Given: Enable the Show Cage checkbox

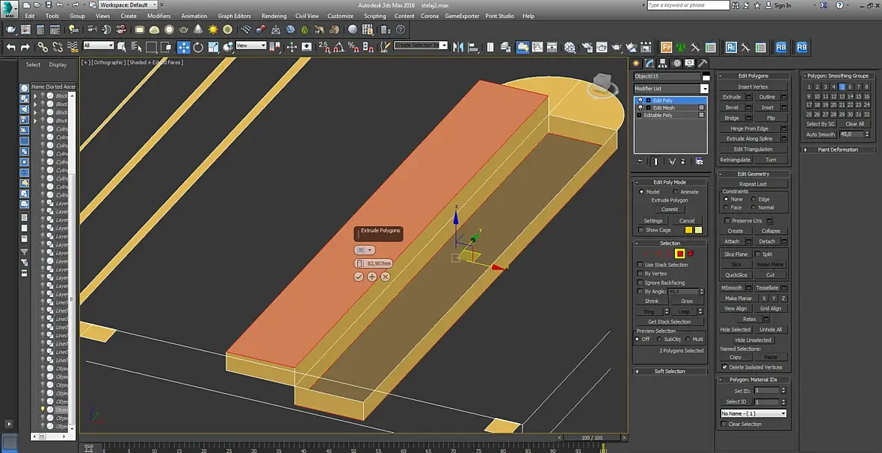Looking at the screenshot, I should point(641,230).
